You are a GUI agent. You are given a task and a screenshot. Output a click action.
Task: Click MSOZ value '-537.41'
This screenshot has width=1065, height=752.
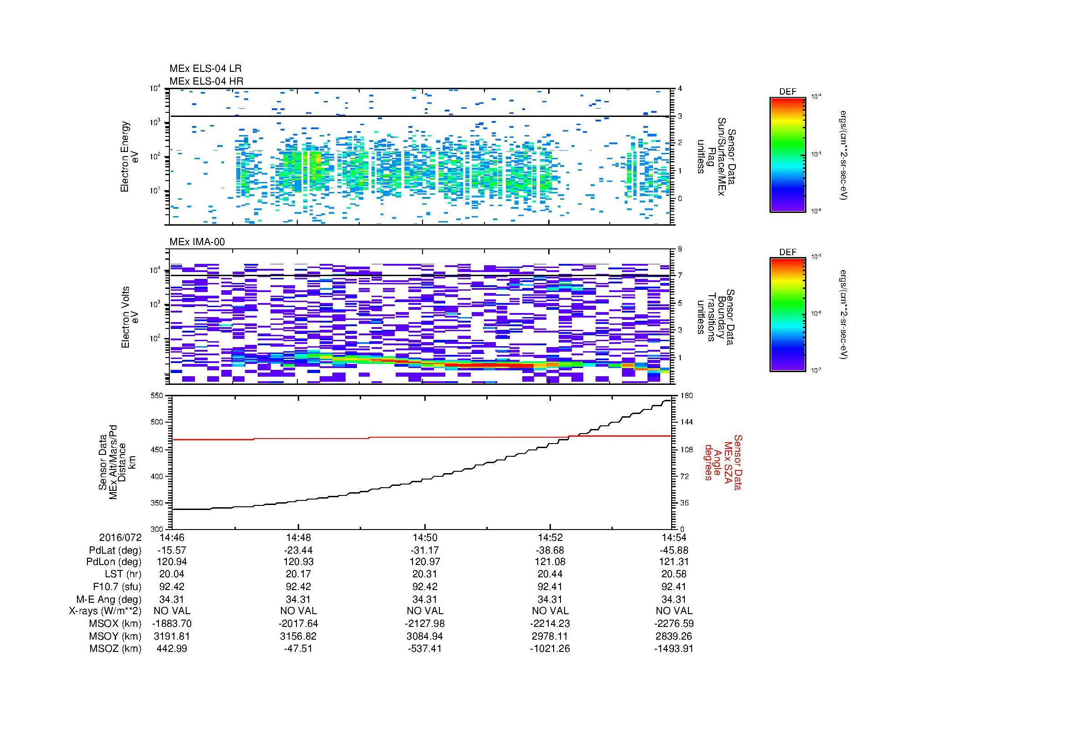tap(424, 649)
